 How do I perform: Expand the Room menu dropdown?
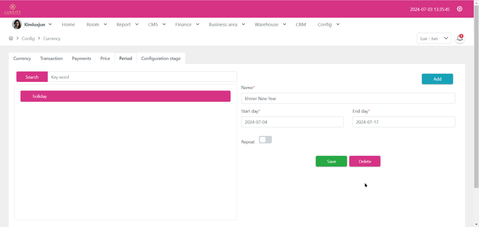96,24
